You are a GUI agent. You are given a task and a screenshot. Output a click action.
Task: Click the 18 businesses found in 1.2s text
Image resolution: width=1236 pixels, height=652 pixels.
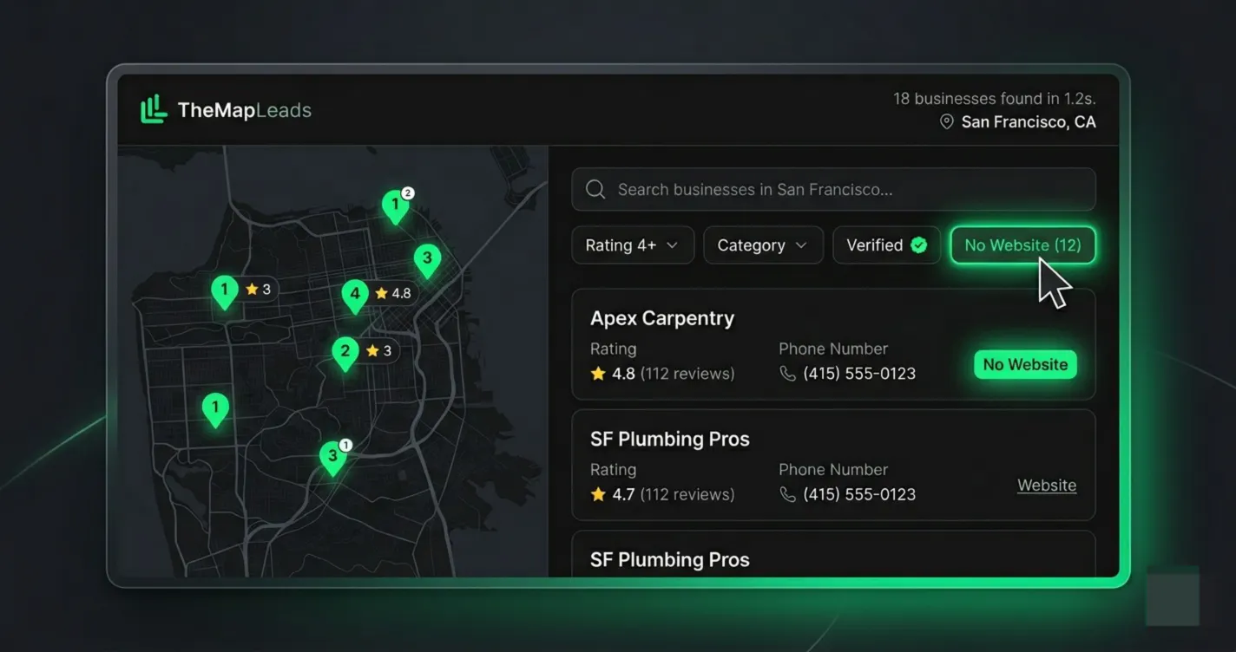click(995, 98)
